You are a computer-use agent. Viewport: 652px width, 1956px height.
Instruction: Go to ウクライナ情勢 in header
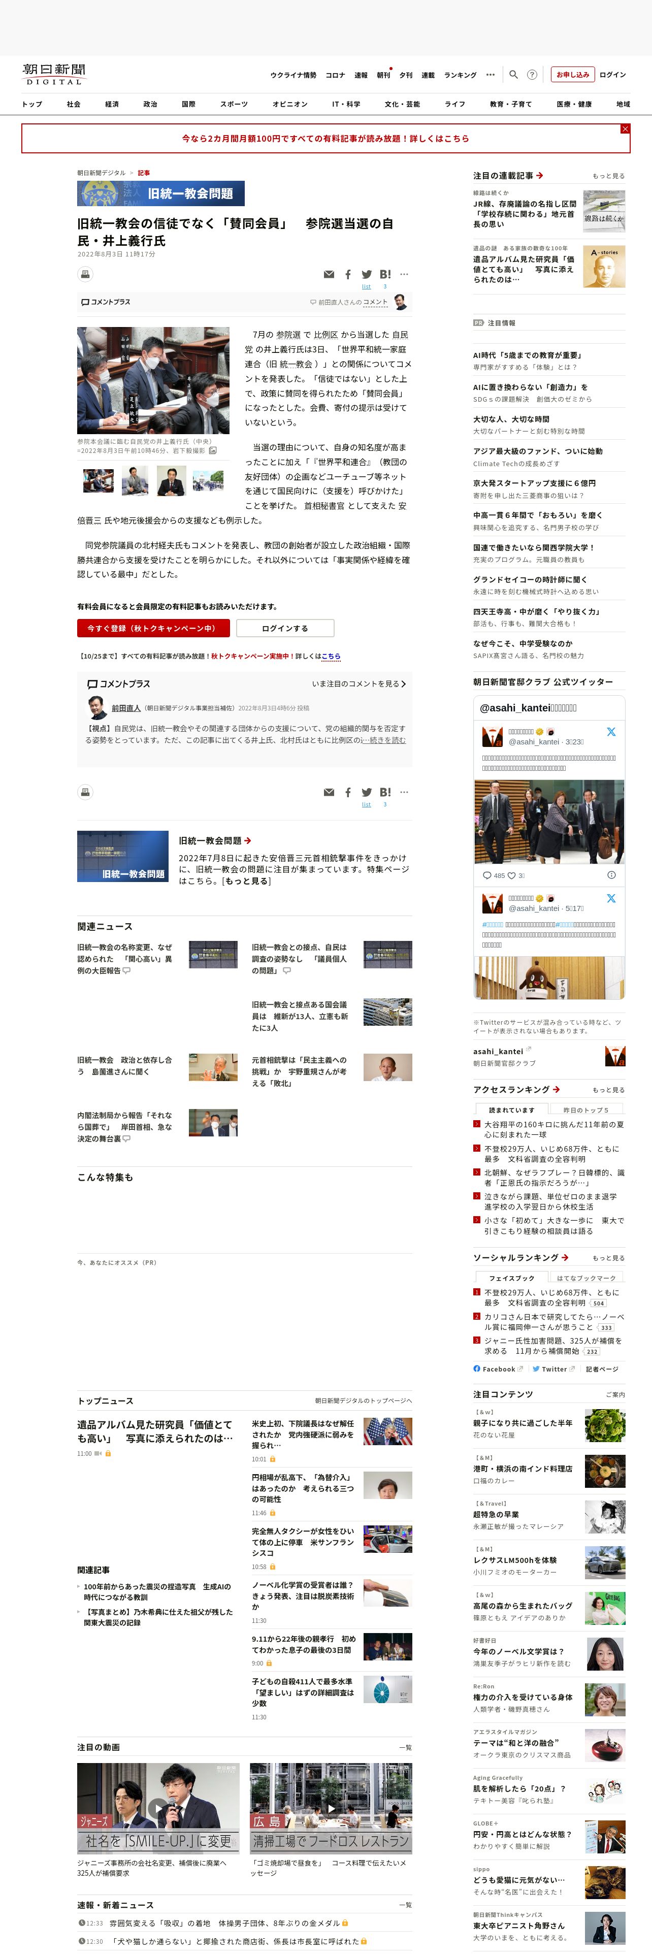pos(293,75)
